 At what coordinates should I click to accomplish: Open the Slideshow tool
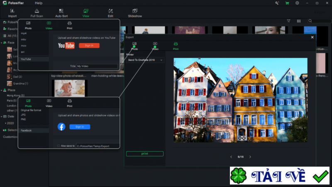(135, 12)
